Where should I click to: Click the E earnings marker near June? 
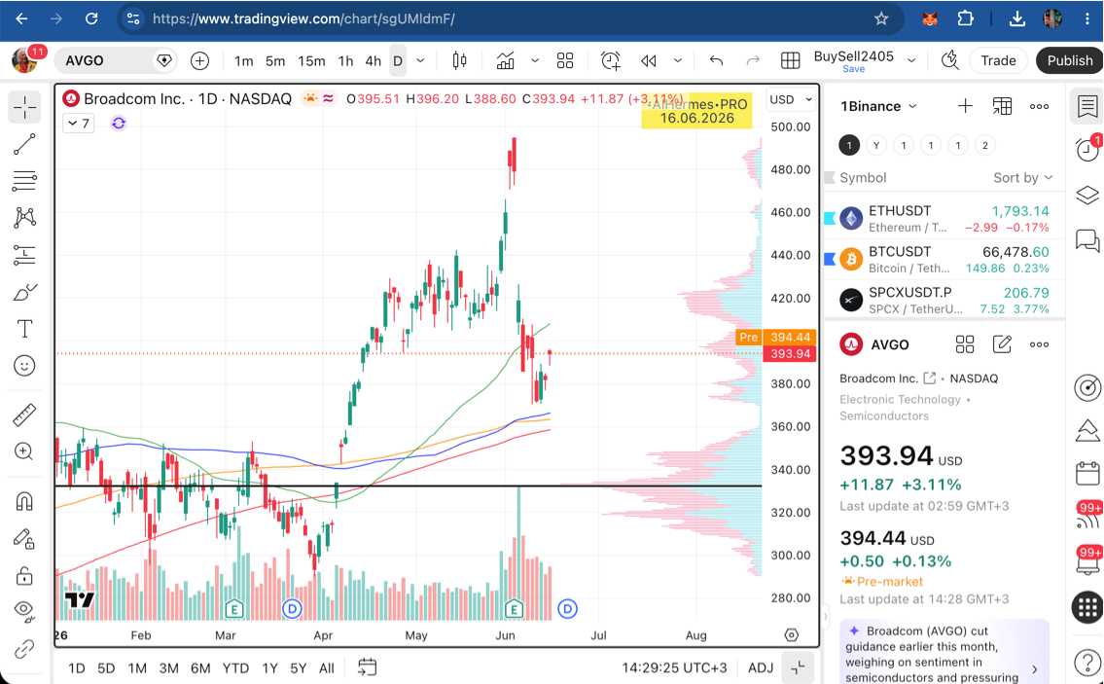(x=514, y=609)
